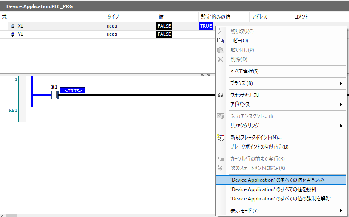Viewport: 349px width, 217px height.
Task: Click the Run to Cursor icon
Action: click(x=220, y=158)
